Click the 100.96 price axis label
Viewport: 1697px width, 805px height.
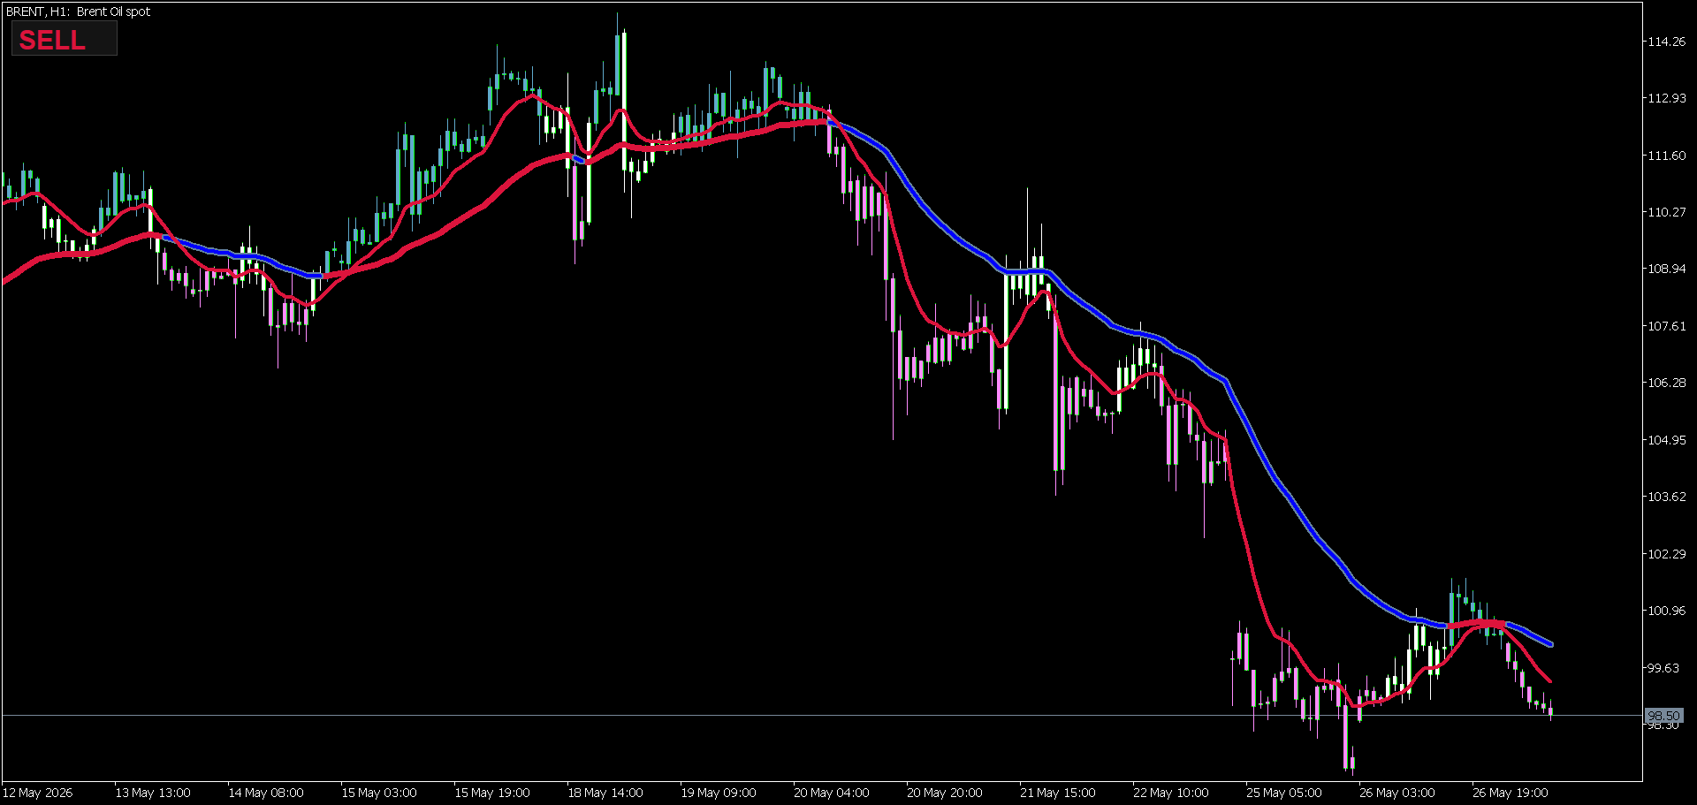pos(1666,611)
